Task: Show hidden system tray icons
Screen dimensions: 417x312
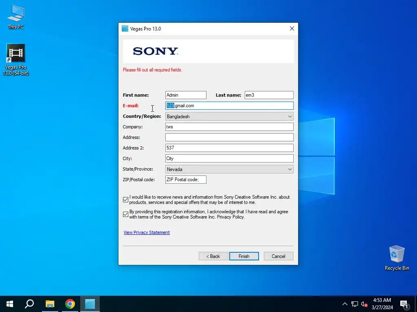Action: point(345,304)
